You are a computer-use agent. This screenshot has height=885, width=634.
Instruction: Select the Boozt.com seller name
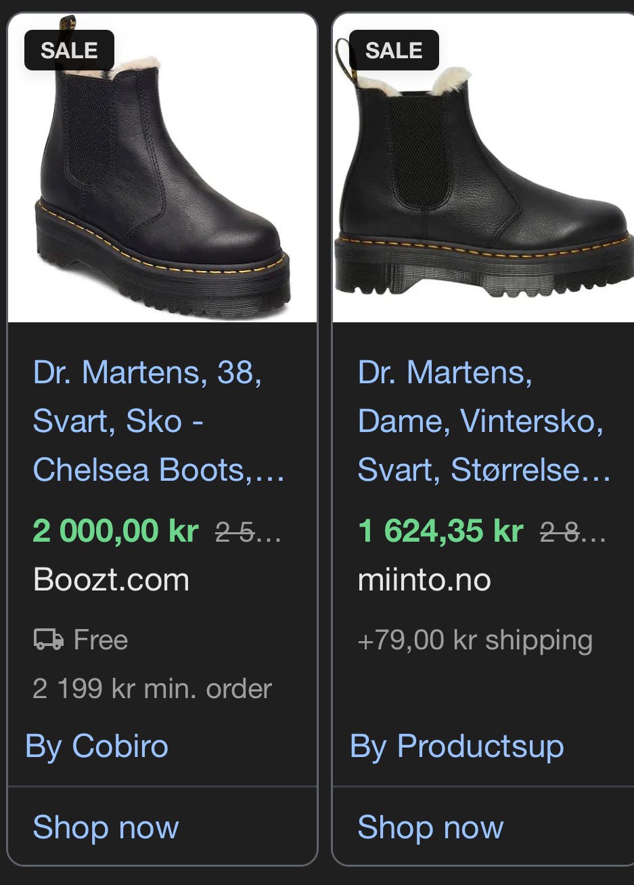[x=111, y=580]
